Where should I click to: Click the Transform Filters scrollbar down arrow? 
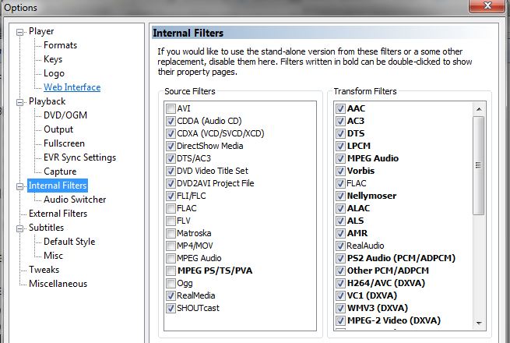[478, 324]
